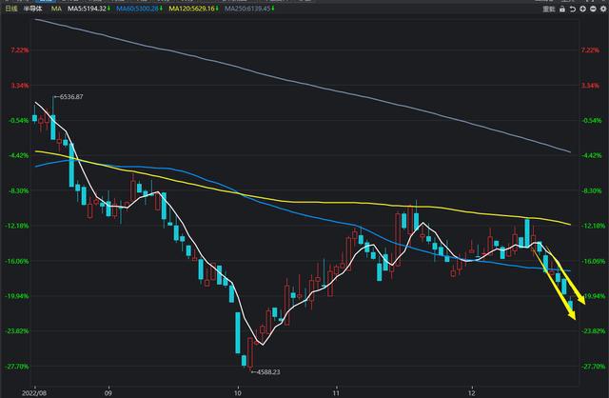Image resolution: width=609 pixels, height=398 pixels.
Task: Click the right axis 3.34% label
Action: tap(590, 86)
